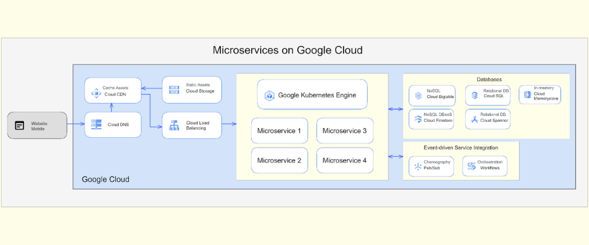Image resolution: width=589 pixels, height=245 pixels.
Task: Click the 'NoSQL DBaaS' label
Action: click(x=438, y=115)
